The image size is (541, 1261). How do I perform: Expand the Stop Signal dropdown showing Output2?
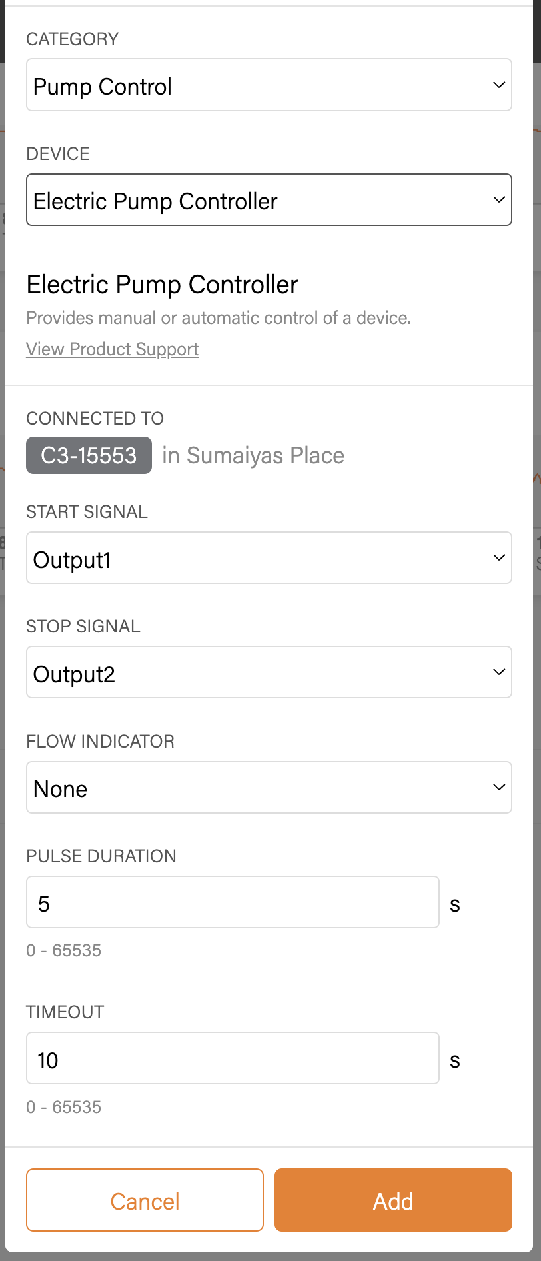269,672
